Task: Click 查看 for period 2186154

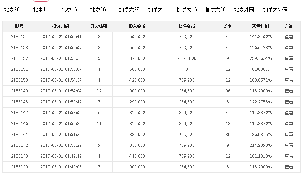Action: coord(289,37)
